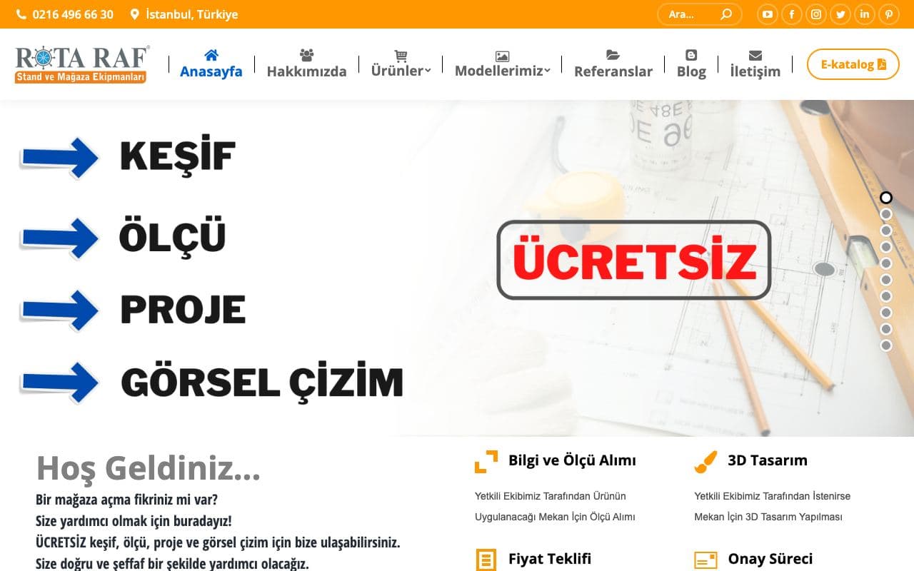
Task: Open the Pinterest social icon
Action: click(x=889, y=14)
